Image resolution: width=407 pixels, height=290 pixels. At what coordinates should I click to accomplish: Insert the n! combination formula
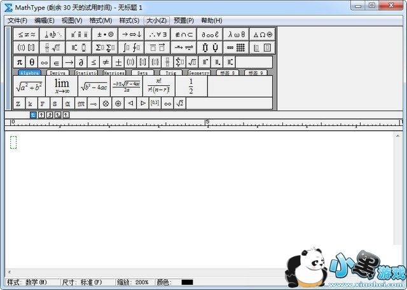159,86
